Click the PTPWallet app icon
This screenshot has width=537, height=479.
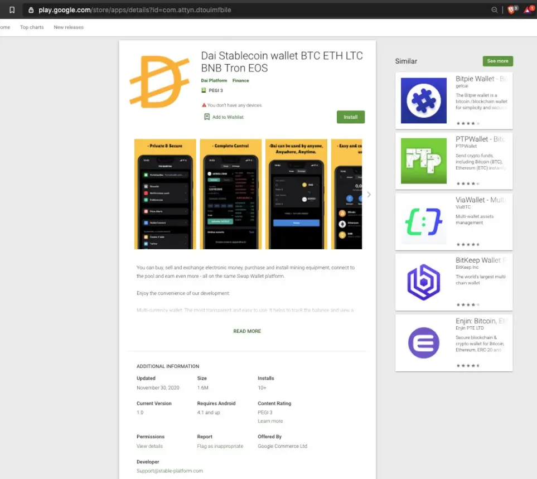tap(424, 161)
